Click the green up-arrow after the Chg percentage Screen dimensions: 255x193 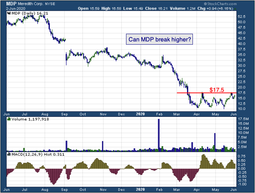tap(235, 9)
